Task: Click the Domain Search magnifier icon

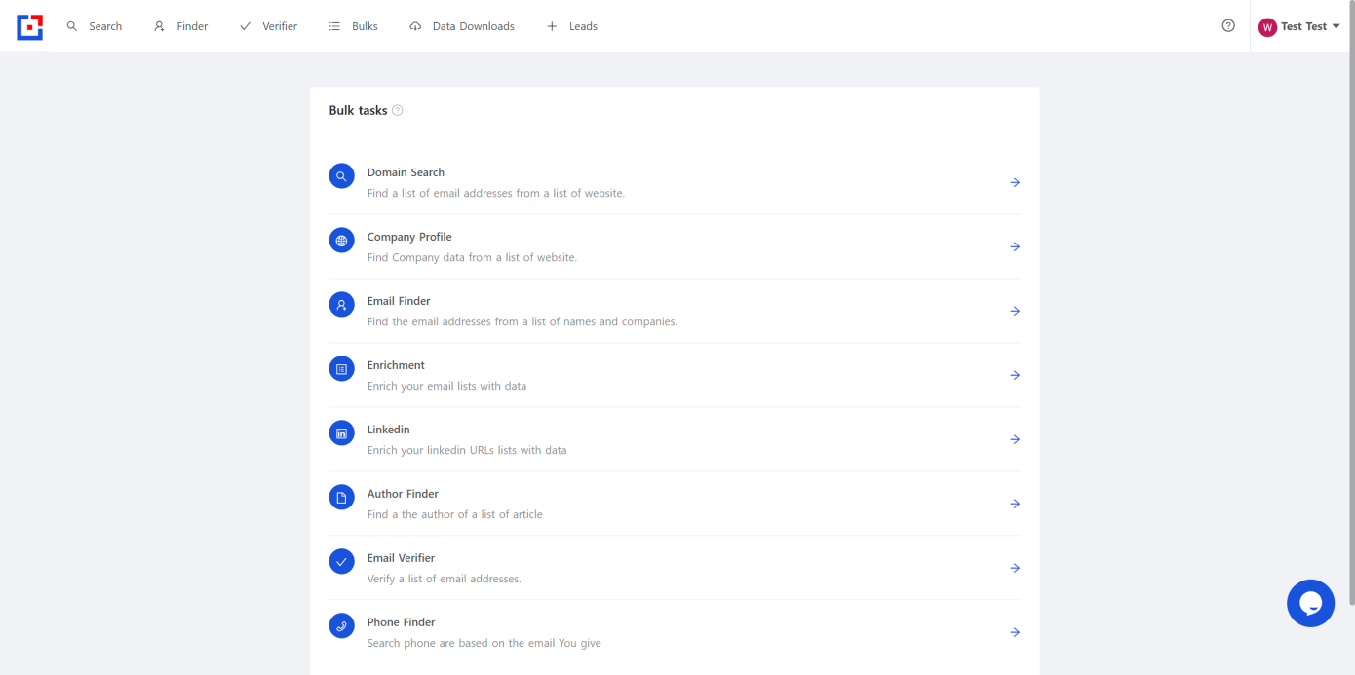Action: 341,176
